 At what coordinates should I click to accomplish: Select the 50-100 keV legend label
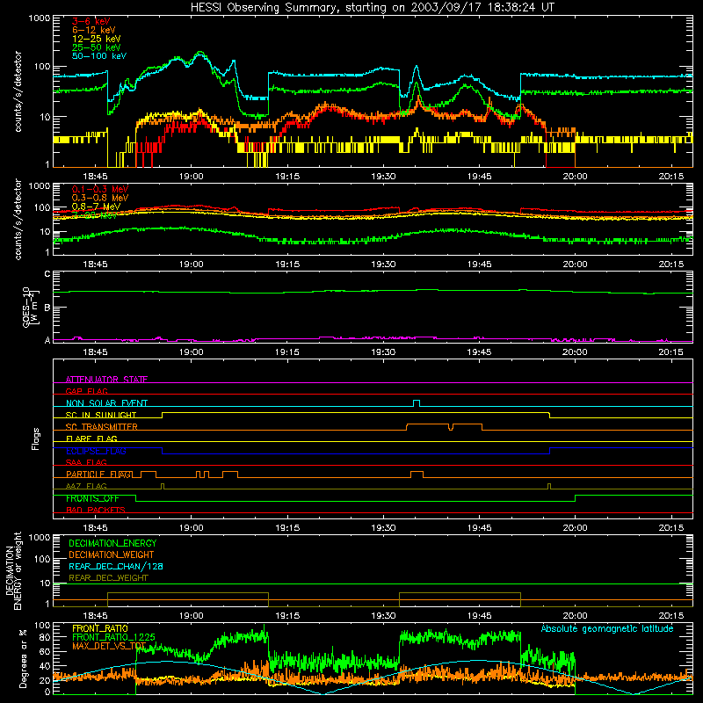(x=98, y=56)
